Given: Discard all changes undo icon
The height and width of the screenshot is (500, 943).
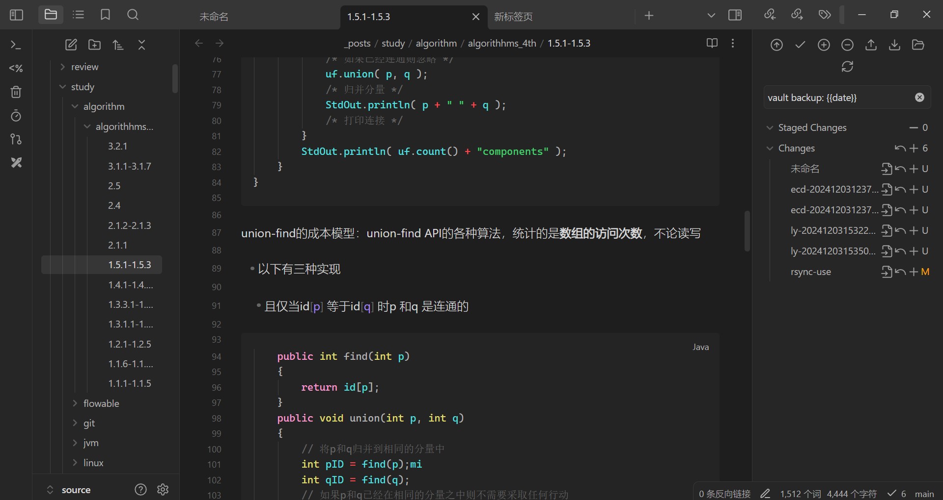Looking at the screenshot, I should click(900, 148).
